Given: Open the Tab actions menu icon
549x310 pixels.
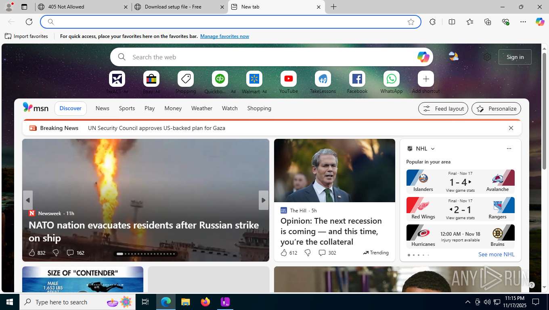Looking at the screenshot, I should click(x=24, y=7).
